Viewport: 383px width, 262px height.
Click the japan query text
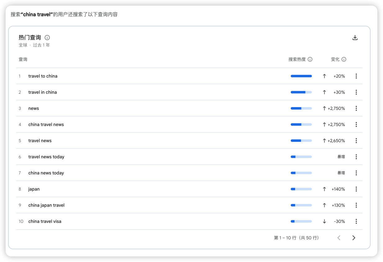pos(34,189)
